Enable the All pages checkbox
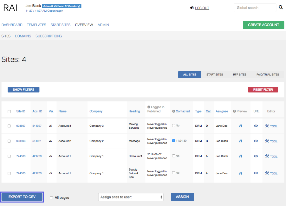This screenshot has height=206, width=286. tap(51, 198)
